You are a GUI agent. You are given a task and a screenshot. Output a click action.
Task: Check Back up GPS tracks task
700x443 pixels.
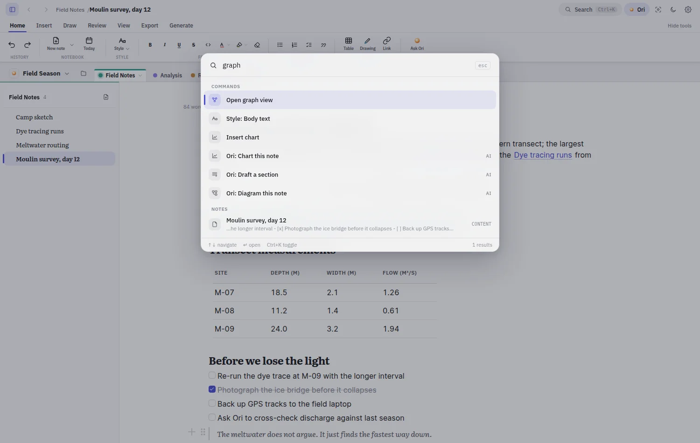click(x=212, y=403)
